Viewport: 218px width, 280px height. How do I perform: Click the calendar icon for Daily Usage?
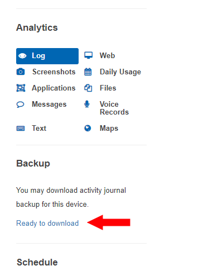88,72
